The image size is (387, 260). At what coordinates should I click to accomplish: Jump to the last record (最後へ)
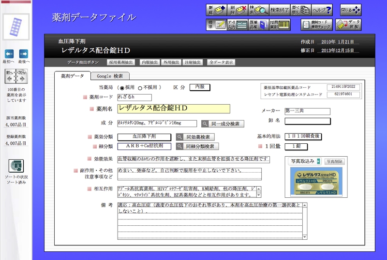click(24, 54)
